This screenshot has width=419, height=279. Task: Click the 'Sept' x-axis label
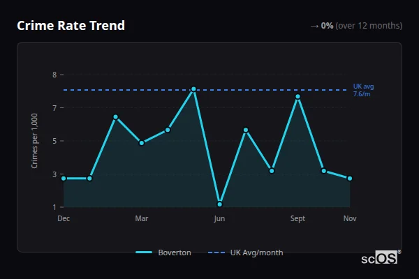click(297, 218)
